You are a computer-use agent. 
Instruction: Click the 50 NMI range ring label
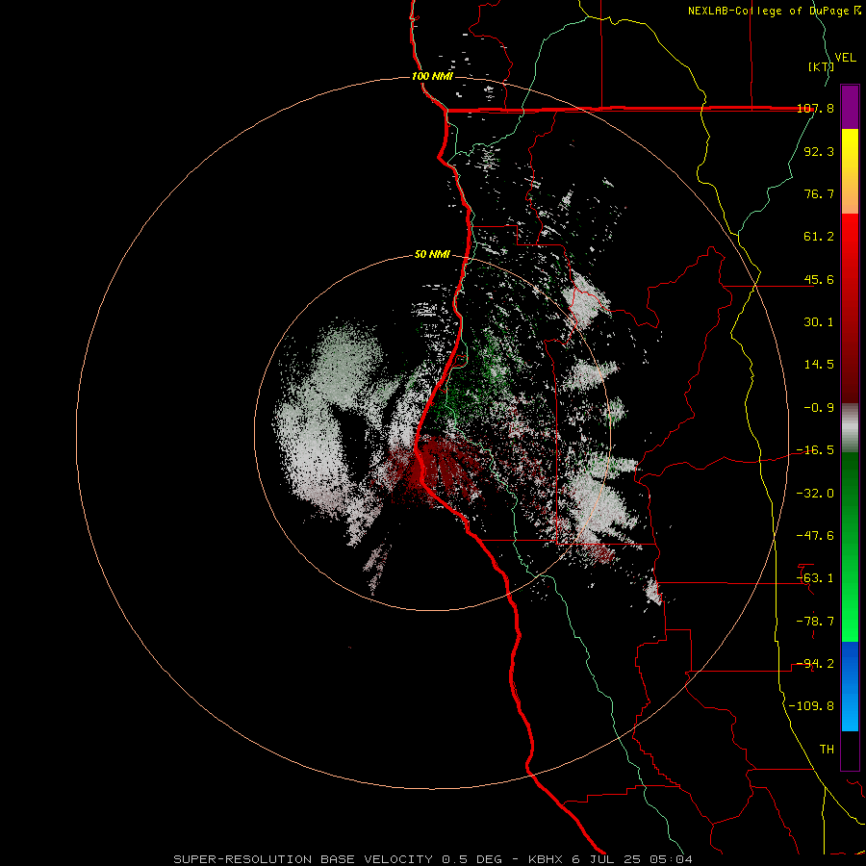pyautogui.click(x=432, y=254)
